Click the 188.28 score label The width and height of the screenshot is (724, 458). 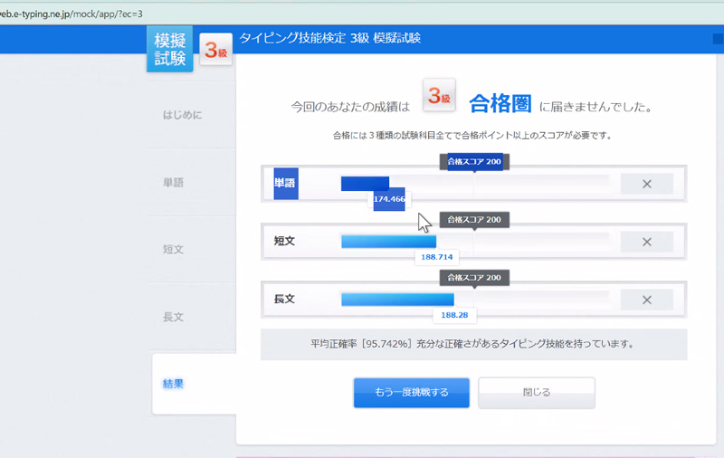tap(454, 315)
